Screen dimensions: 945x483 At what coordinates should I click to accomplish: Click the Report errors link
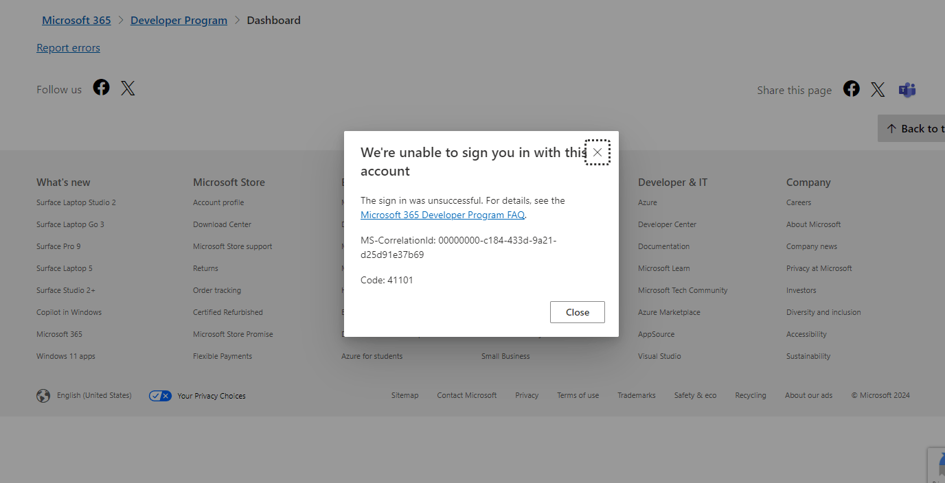click(68, 48)
